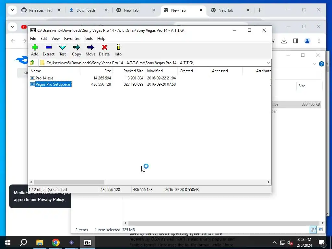Click the 7-Zip horizontal scrollbar thumb

point(69,182)
